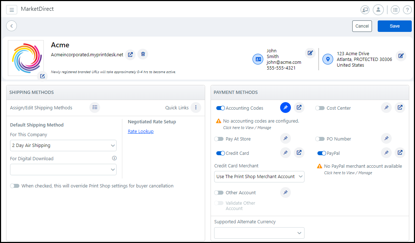Turn on the Cost Center toggle
The height and width of the screenshot is (243, 415).
click(320, 108)
